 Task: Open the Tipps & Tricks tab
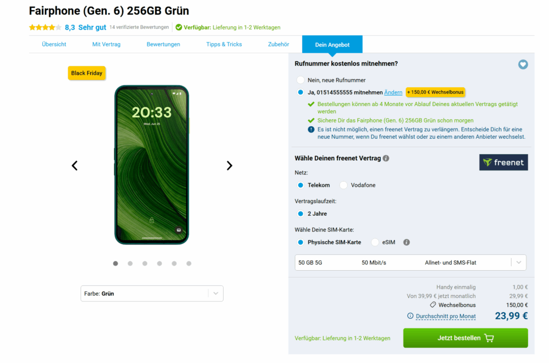coord(224,44)
